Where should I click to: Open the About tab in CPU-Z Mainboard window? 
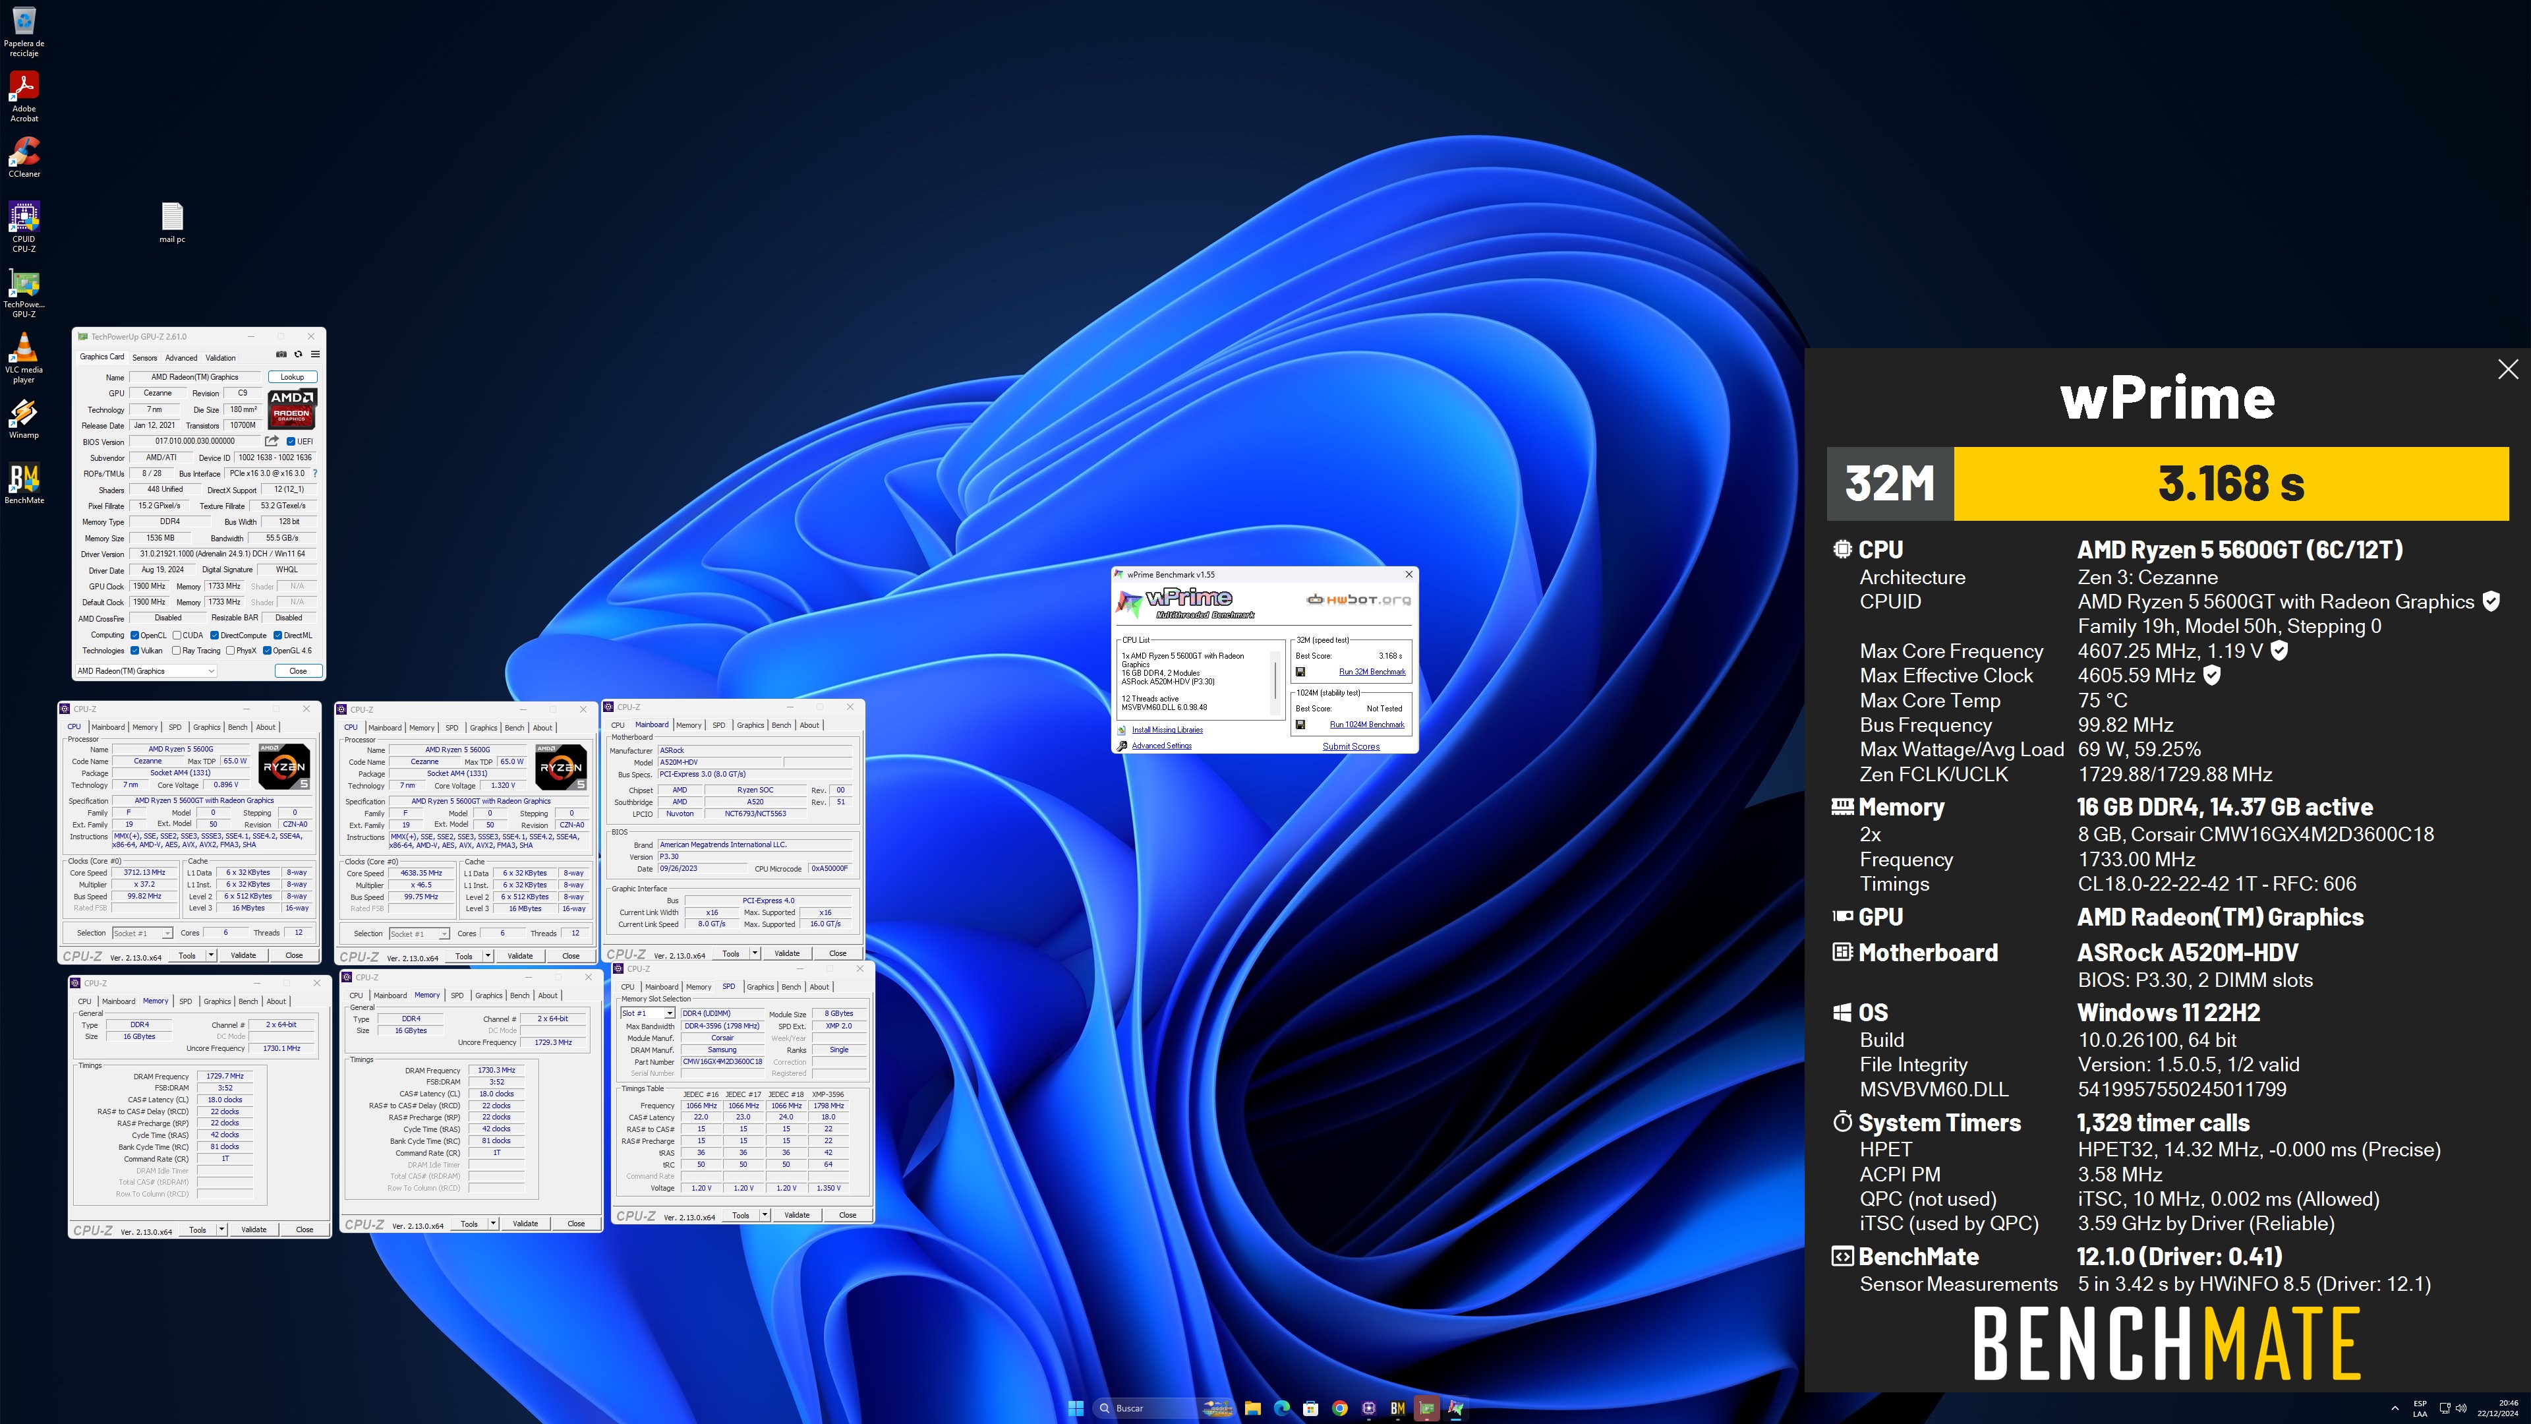[x=809, y=725]
